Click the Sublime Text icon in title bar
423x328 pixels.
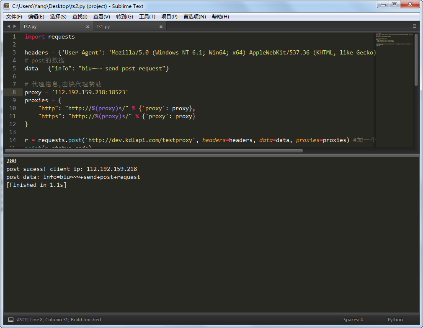coord(7,6)
